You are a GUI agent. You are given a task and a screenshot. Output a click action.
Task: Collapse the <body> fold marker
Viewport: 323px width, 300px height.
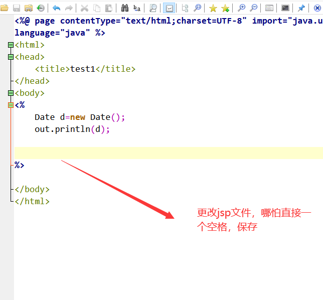tap(11, 93)
